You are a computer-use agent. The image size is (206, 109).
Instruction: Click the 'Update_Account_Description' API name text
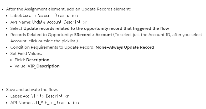click(x=60, y=22)
